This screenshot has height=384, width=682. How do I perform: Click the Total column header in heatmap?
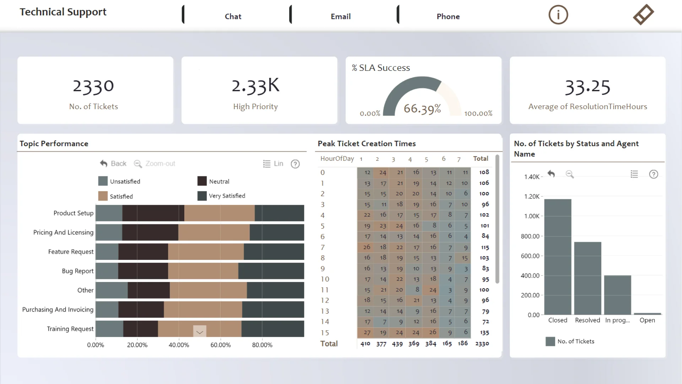tap(481, 159)
